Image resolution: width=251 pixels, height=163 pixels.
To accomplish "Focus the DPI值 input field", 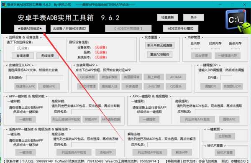I will pyautogui.click(x=226, y=78).
